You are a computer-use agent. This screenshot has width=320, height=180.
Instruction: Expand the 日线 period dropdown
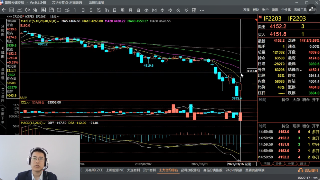coord(55,16)
